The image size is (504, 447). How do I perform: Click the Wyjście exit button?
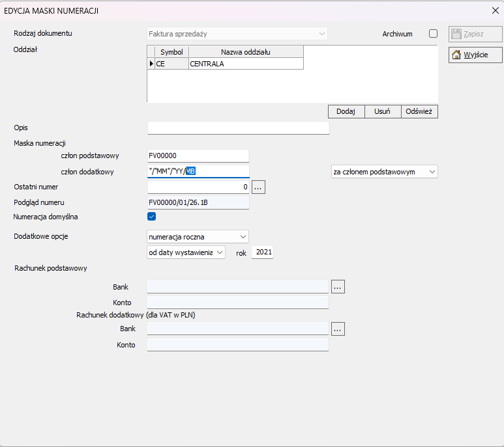pyautogui.click(x=475, y=55)
